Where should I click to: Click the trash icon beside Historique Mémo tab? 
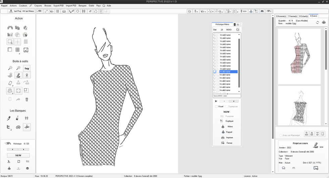click(234, 25)
